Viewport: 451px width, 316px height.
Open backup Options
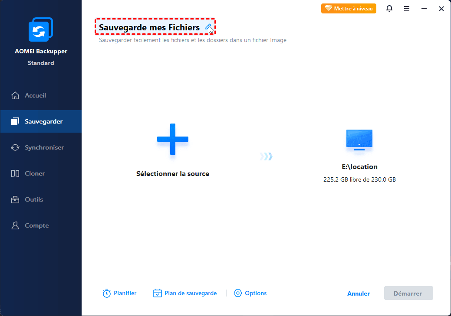pyautogui.click(x=250, y=293)
